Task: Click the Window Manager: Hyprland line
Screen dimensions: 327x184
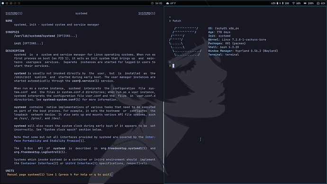Action: 243,51
